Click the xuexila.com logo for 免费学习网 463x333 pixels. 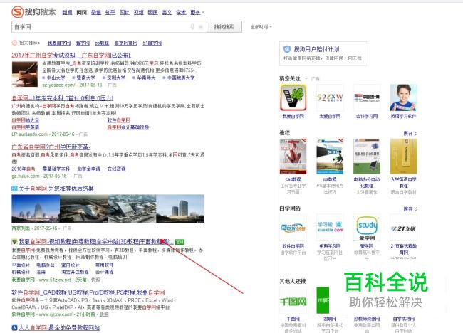point(330,228)
